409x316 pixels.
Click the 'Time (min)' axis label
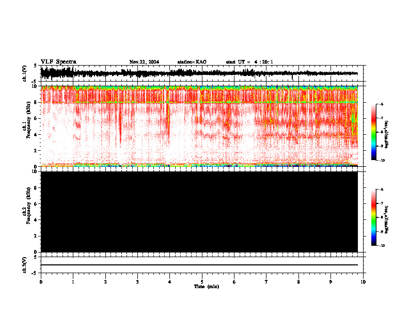[207, 287]
